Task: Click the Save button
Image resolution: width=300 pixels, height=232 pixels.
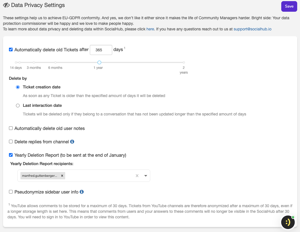Action: pos(289,6)
